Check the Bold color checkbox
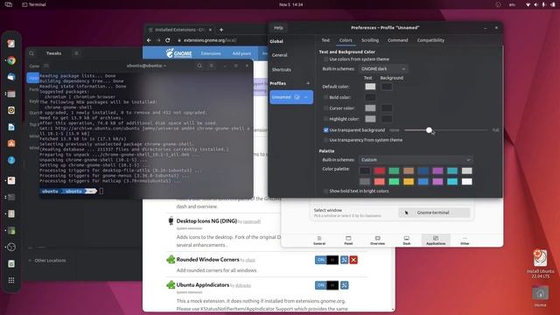 pos(325,97)
